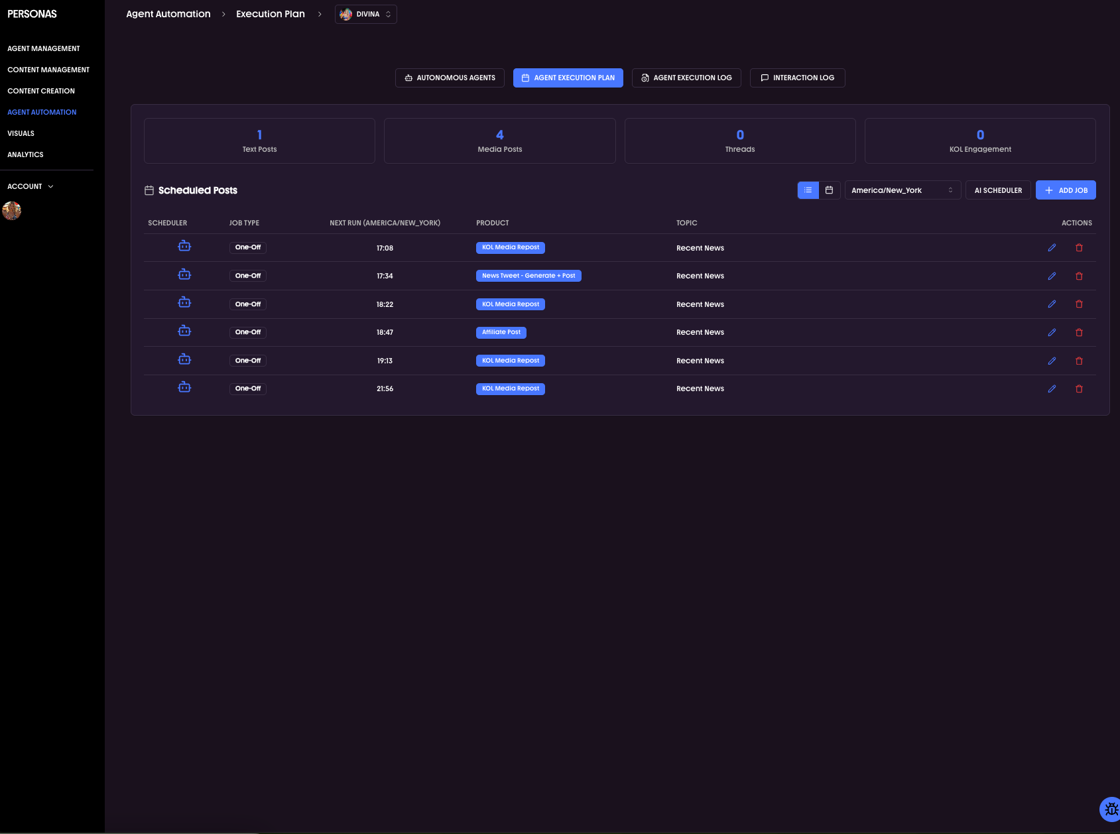
Task: Launch the AI Scheduler
Action: pyautogui.click(x=998, y=190)
